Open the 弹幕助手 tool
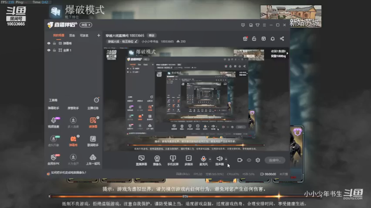The height and width of the screenshot is (208, 371). (53, 108)
